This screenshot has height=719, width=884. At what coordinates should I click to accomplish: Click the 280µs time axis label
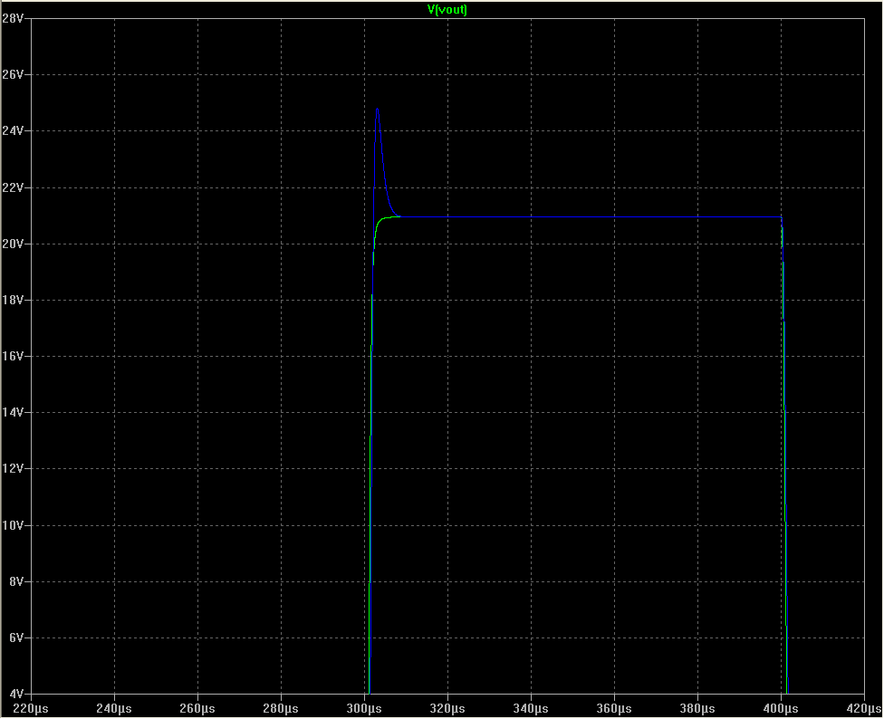pyautogui.click(x=281, y=709)
